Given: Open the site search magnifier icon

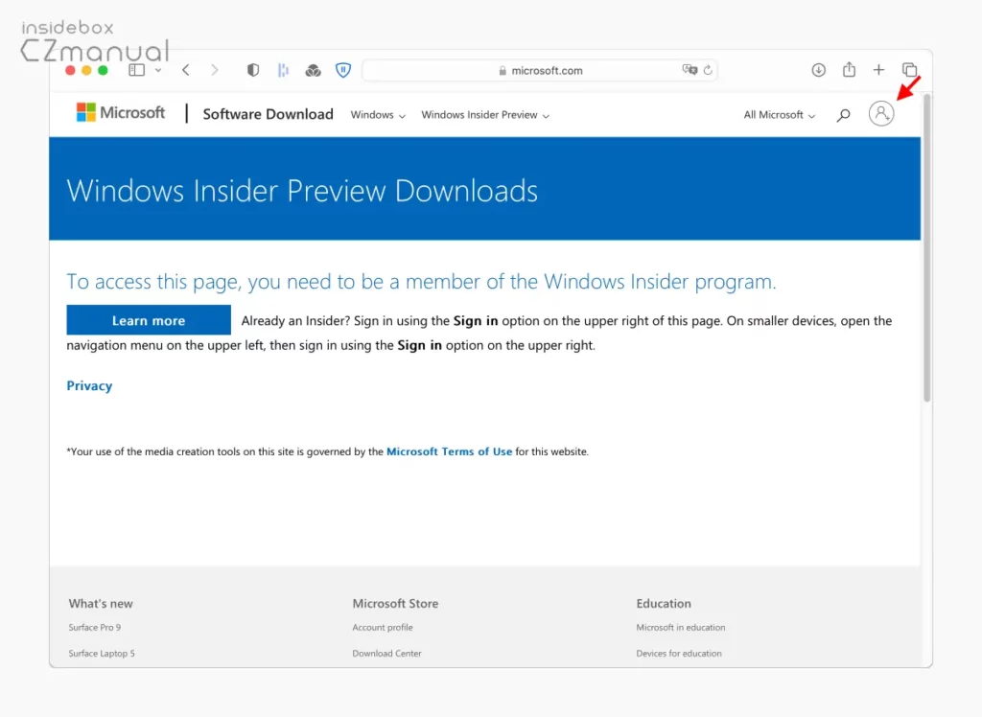Looking at the screenshot, I should pos(843,115).
